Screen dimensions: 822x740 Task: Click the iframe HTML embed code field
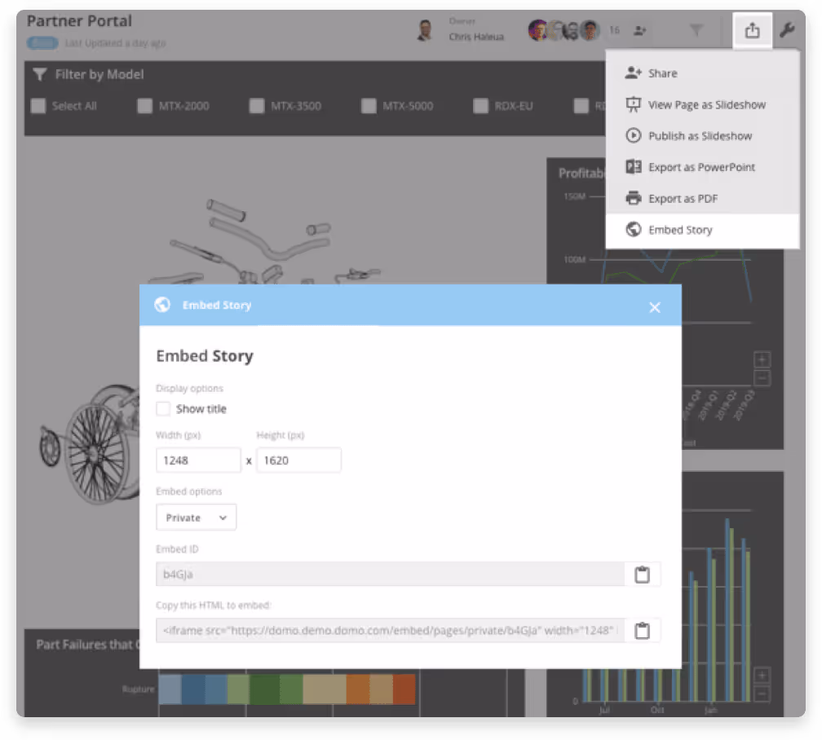[390, 631]
